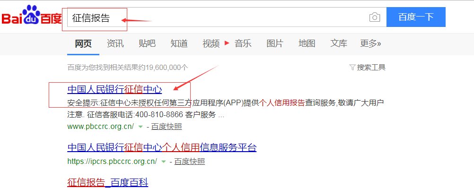Viewport: 474px width, 188px height.
Task: Open the 贴吧 tab
Action: point(147,43)
